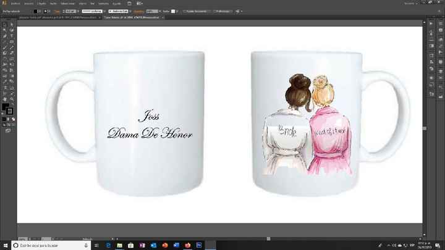Open the Ventana menu
The image size is (445, 250).
point(103,4)
